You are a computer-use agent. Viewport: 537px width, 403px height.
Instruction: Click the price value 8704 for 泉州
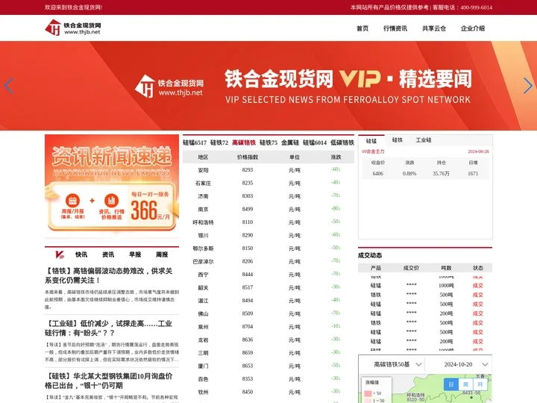(248, 327)
